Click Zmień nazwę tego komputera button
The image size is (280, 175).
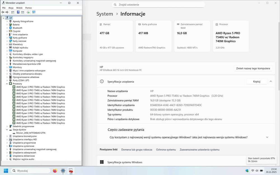253,68
